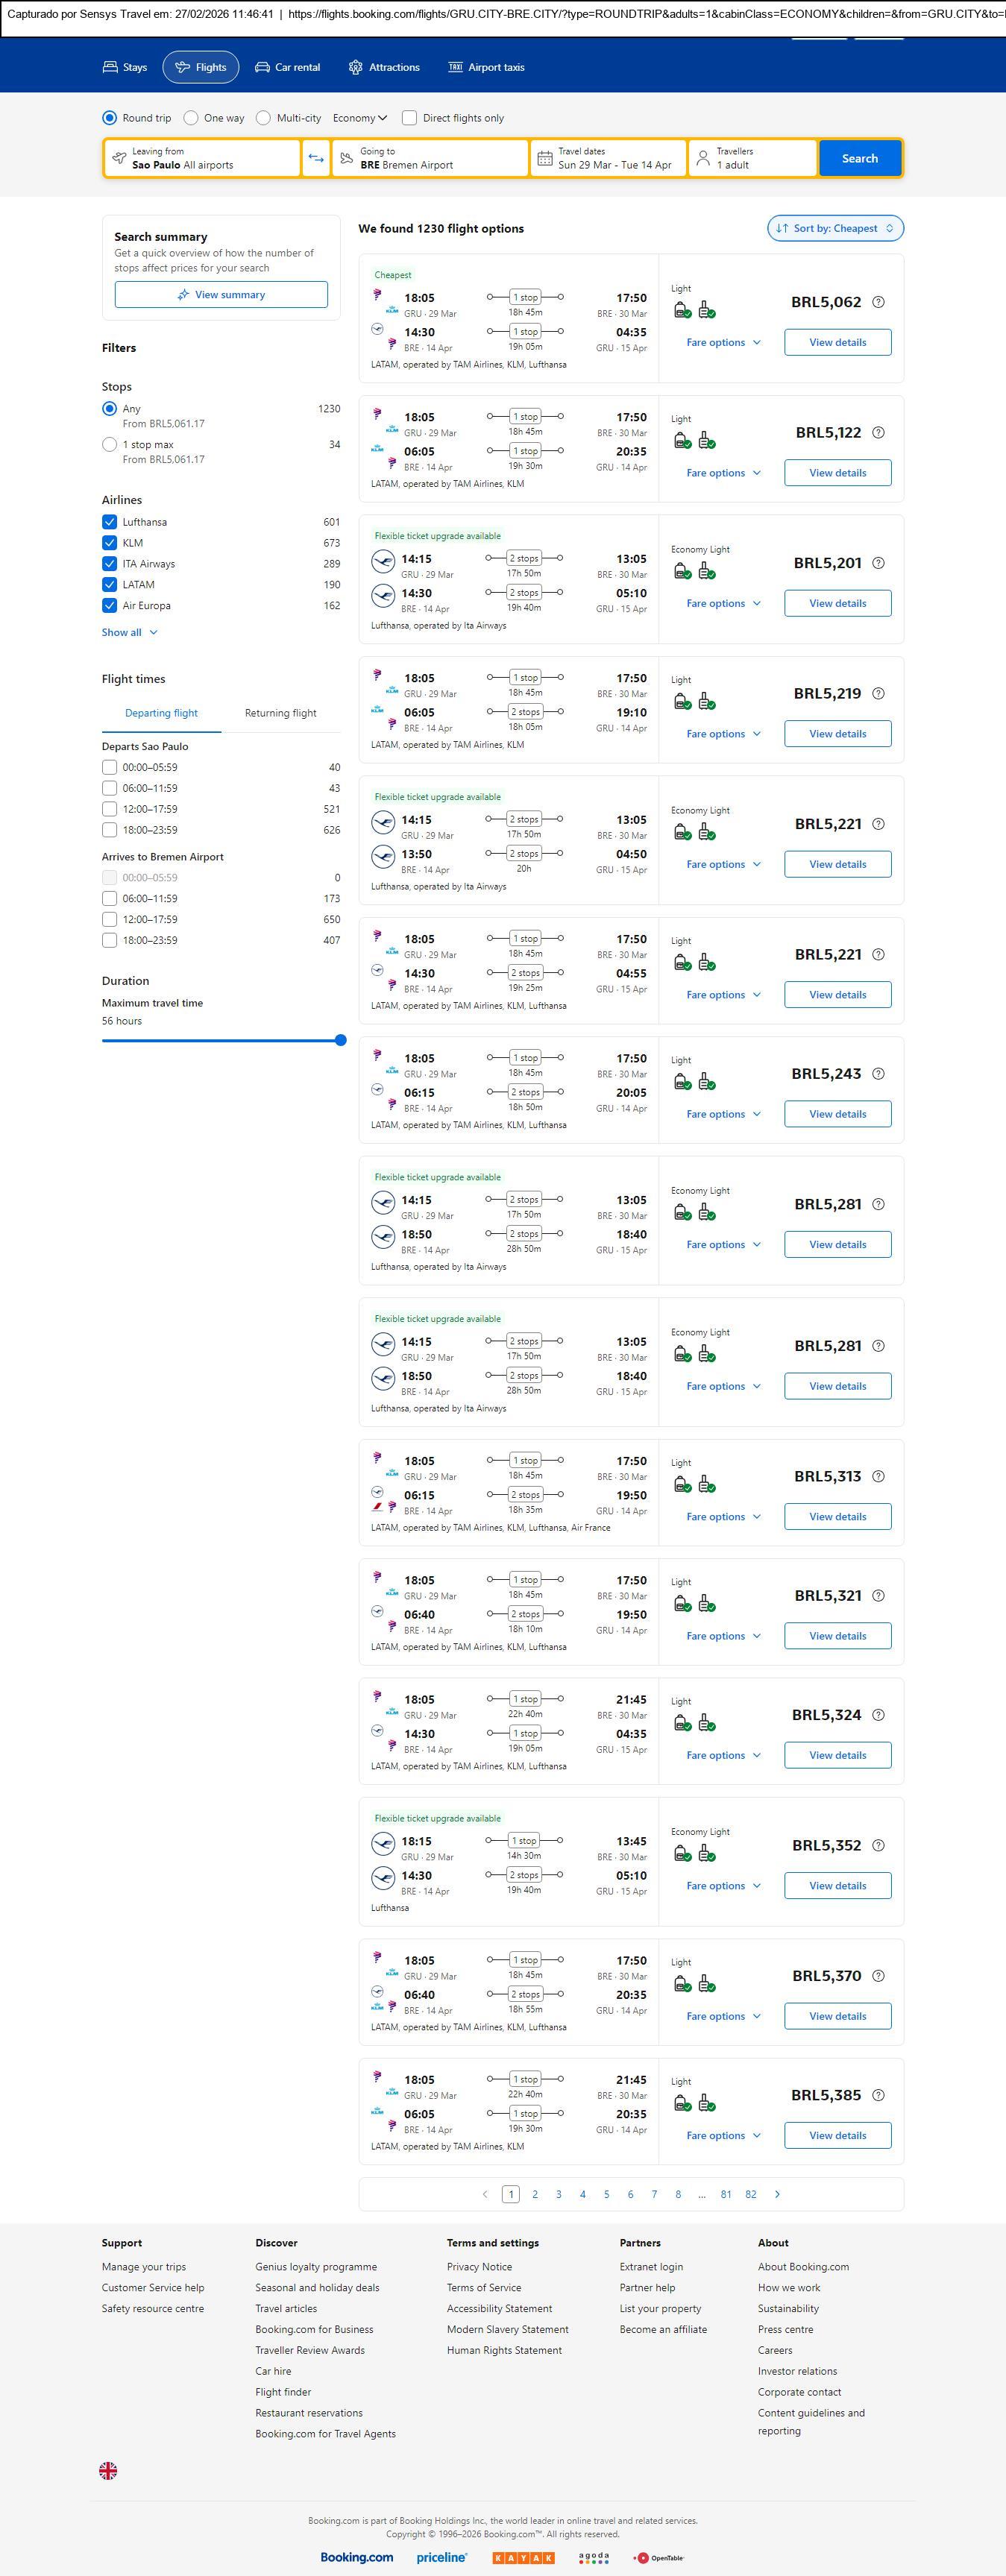Viewport: 1006px width, 2576px height.
Task: Click the Maximum travel time slider handle
Action: pos(340,1040)
